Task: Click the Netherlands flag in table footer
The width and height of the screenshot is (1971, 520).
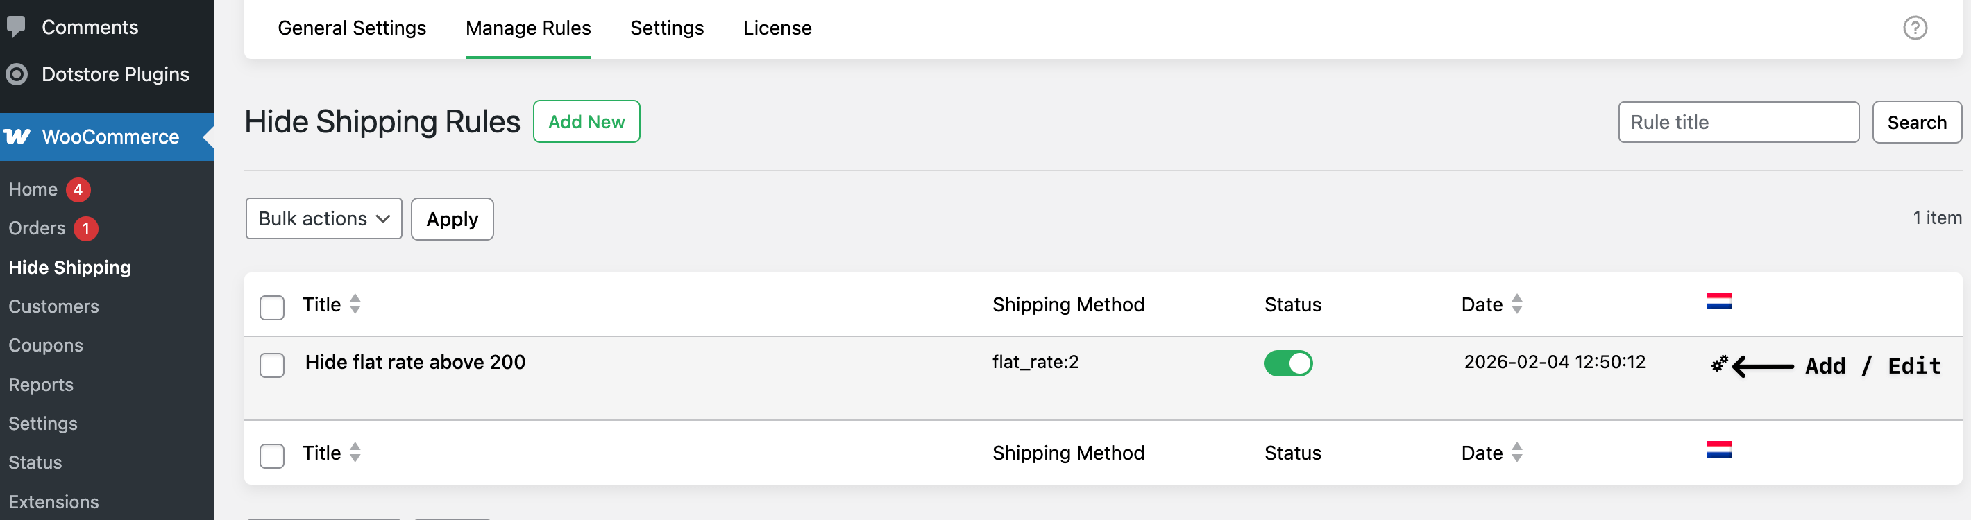Action: pyautogui.click(x=1718, y=450)
